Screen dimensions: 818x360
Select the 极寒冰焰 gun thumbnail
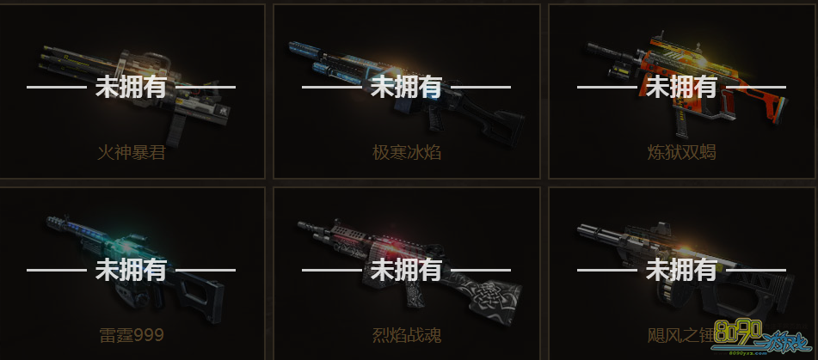[x=406, y=93]
